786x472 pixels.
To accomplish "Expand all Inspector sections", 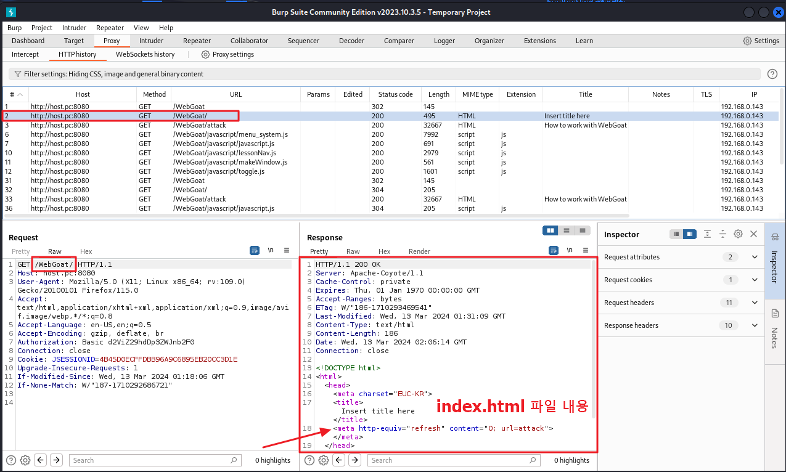I will pos(707,234).
